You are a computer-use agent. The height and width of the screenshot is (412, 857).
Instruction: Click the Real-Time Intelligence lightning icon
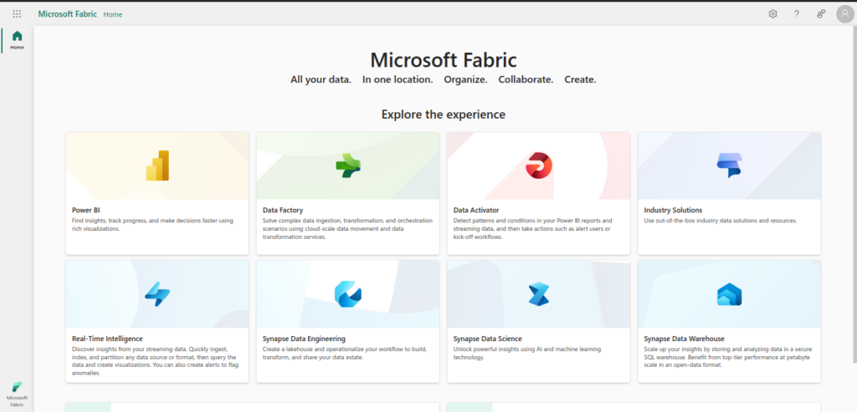(157, 293)
